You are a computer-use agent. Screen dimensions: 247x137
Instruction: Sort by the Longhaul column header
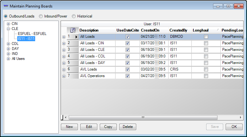click(206, 30)
